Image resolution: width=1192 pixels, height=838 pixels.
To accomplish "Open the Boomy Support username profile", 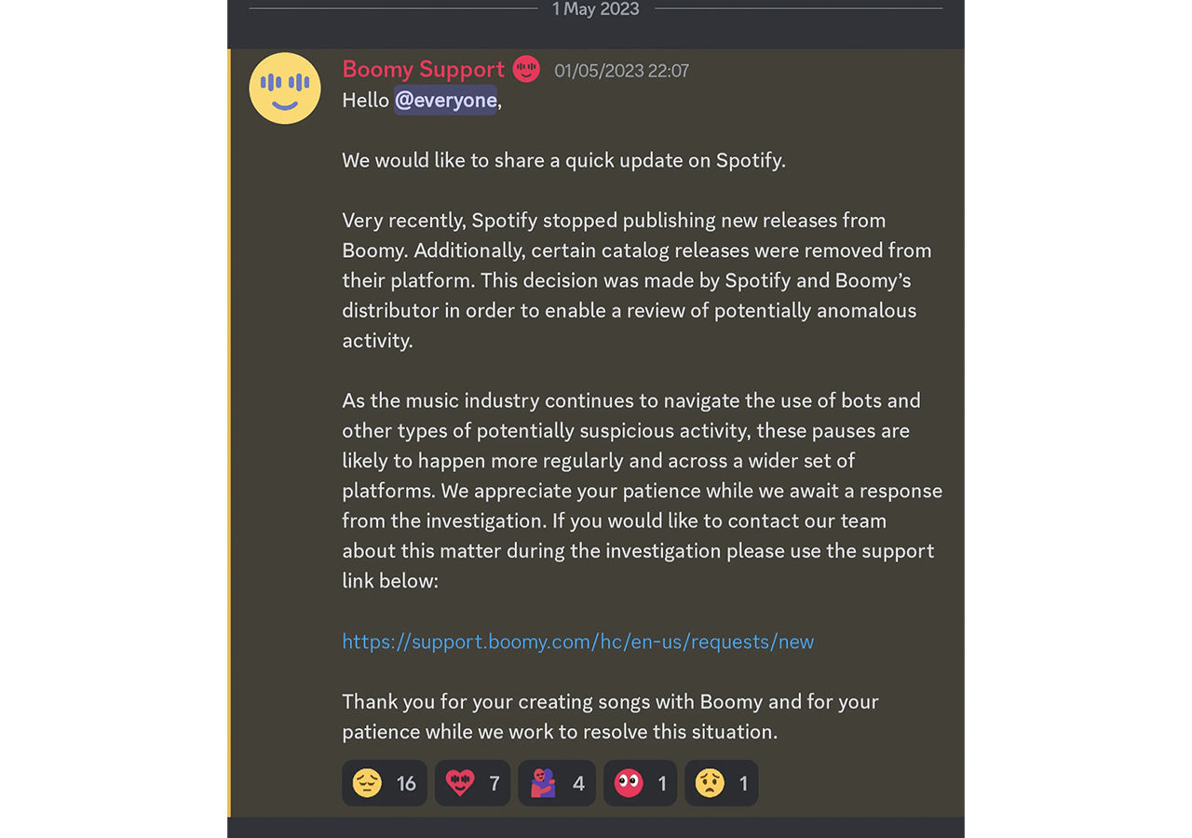I will click(423, 70).
